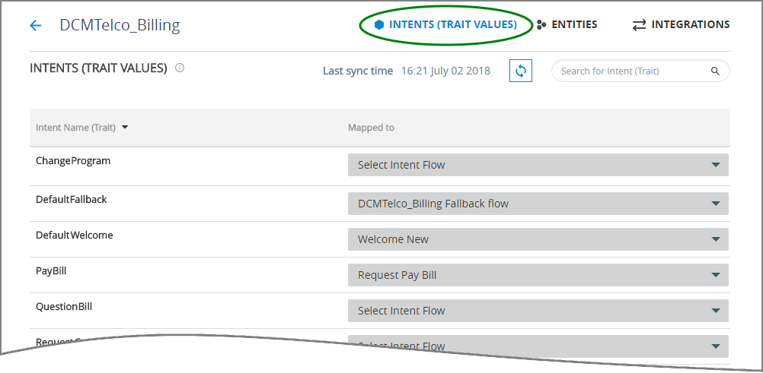The height and width of the screenshot is (373, 763).
Task: Expand the PayBill Request Pay Bill dropdown
Action: click(x=538, y=275)
